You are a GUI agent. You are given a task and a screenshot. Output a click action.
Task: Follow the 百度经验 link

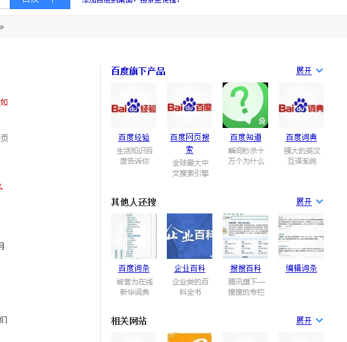[134, 138]
